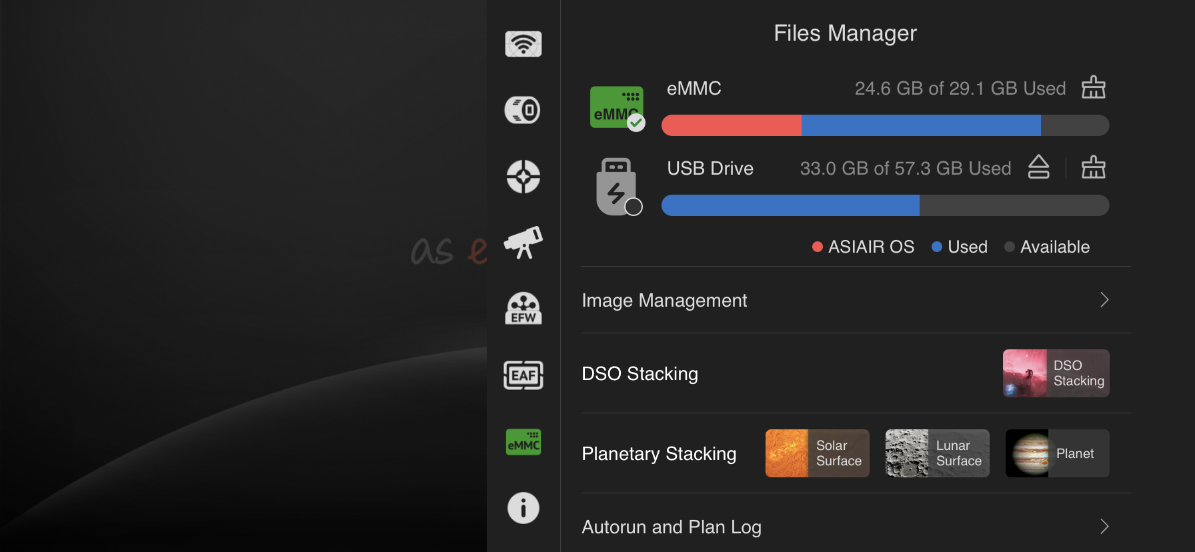Open the info about sidebar icon
Viewport: 1195px width, 552px height.
[523, 508]
